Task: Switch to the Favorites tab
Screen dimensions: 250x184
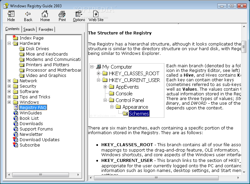Action: point(46,29)
